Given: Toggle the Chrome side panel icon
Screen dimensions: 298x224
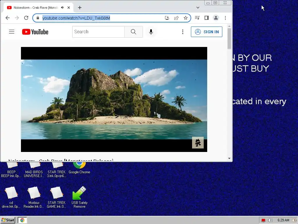Looking at the screenshot, I should 207,18.
